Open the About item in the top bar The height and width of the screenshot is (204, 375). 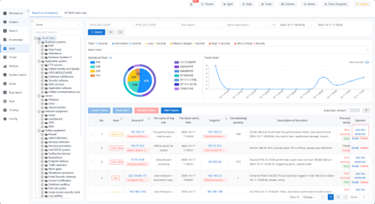(x=309, y=4)
